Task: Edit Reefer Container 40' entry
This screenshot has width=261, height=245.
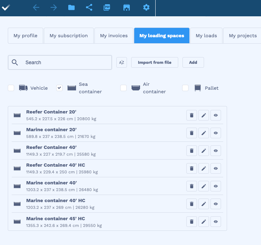Action: 204,151
